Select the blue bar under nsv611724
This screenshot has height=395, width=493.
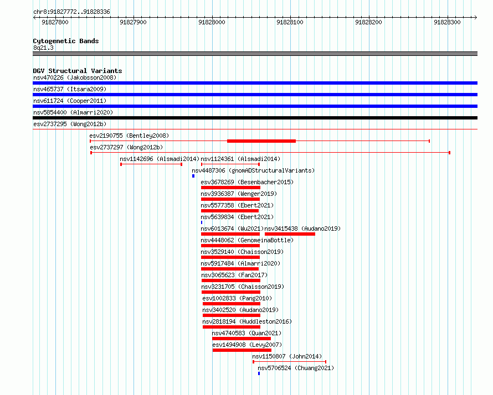tap(255, 106)
